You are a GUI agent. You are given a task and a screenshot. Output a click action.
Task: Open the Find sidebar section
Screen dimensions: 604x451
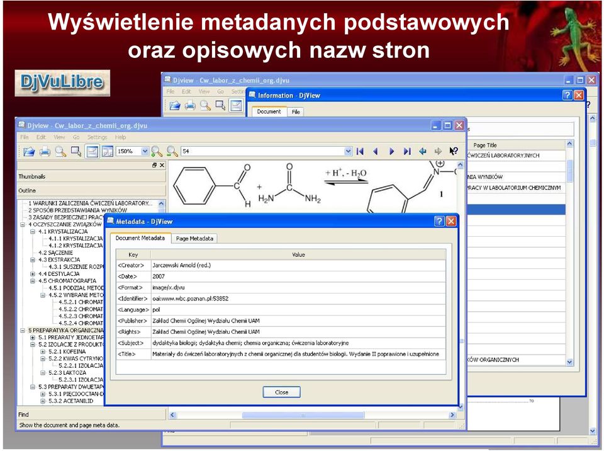[x=92, y=414]
